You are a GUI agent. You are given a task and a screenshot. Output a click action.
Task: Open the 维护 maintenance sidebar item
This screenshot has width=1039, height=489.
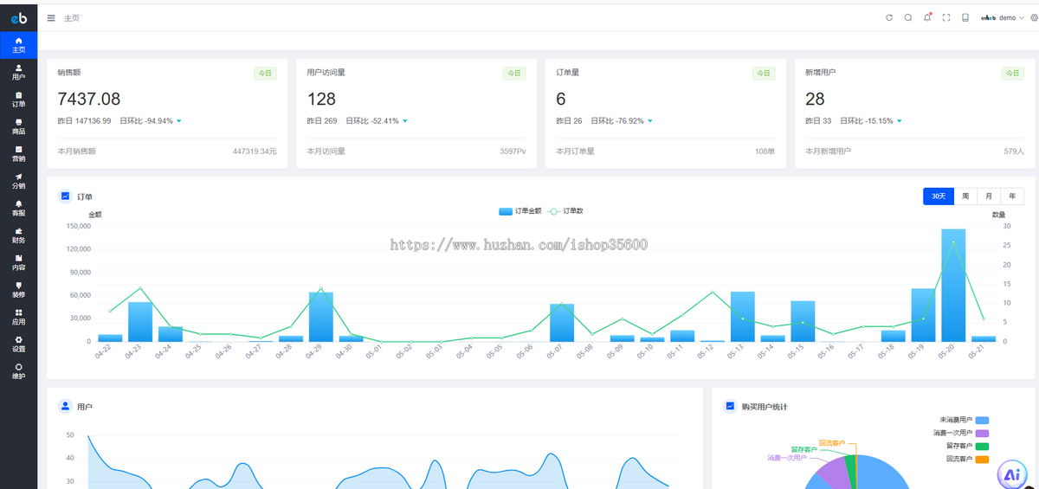(x=18, y=371)
